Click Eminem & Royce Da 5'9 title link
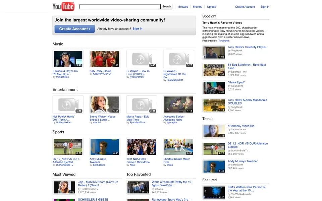This screenshot has width=322, height=201. pos(65,73)
